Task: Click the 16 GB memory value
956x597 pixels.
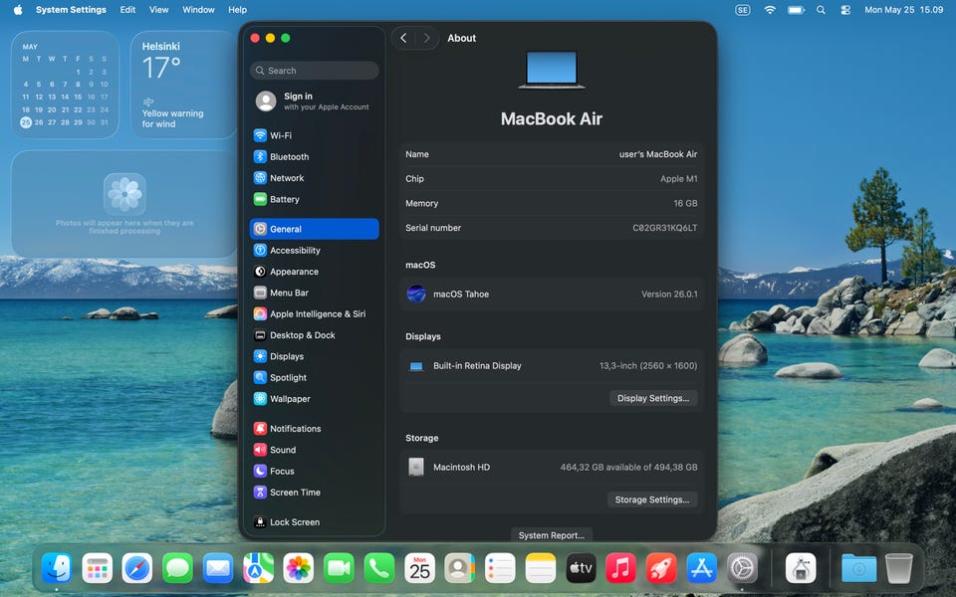Action: point(685,203)
